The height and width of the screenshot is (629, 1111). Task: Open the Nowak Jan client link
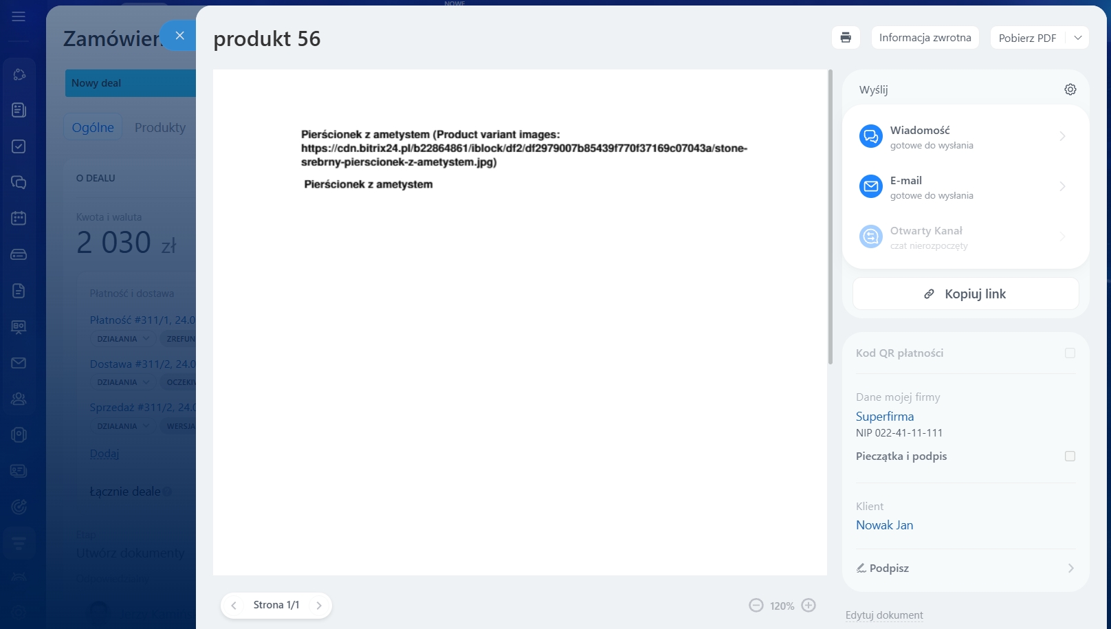point(885,525)
